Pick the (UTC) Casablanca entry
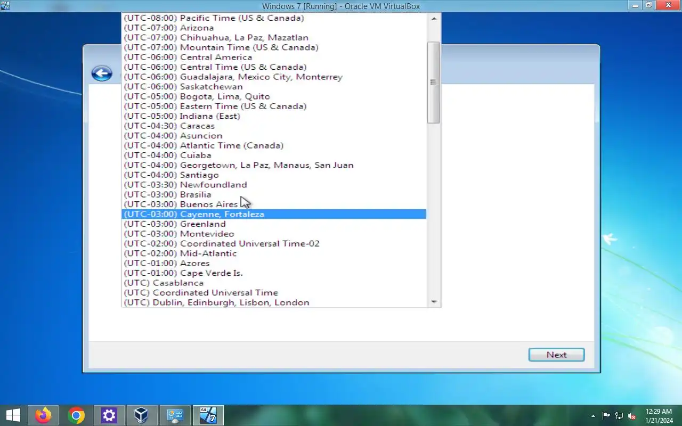This screenshot has height=426, width=682. tap(274, 283)
